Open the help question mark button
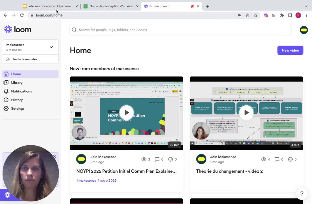 pos(302,194)
